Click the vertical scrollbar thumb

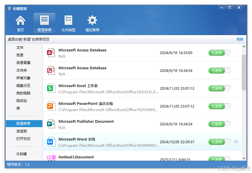244,72
